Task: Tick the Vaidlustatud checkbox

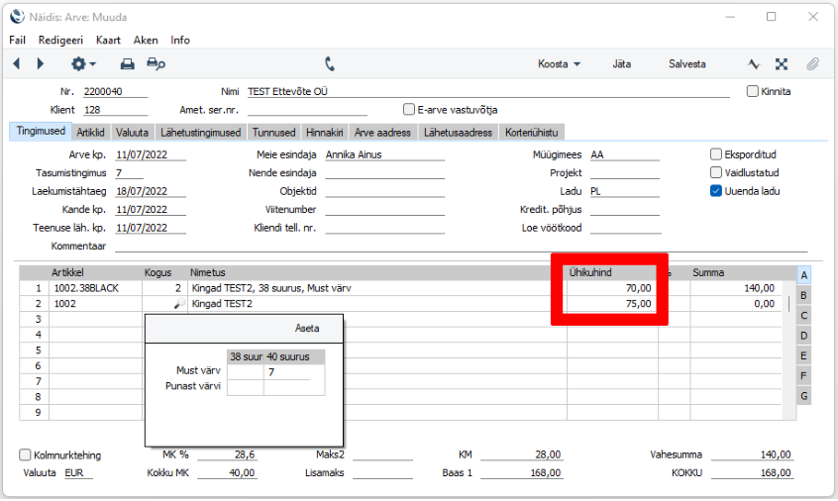Action: [716, 172]
